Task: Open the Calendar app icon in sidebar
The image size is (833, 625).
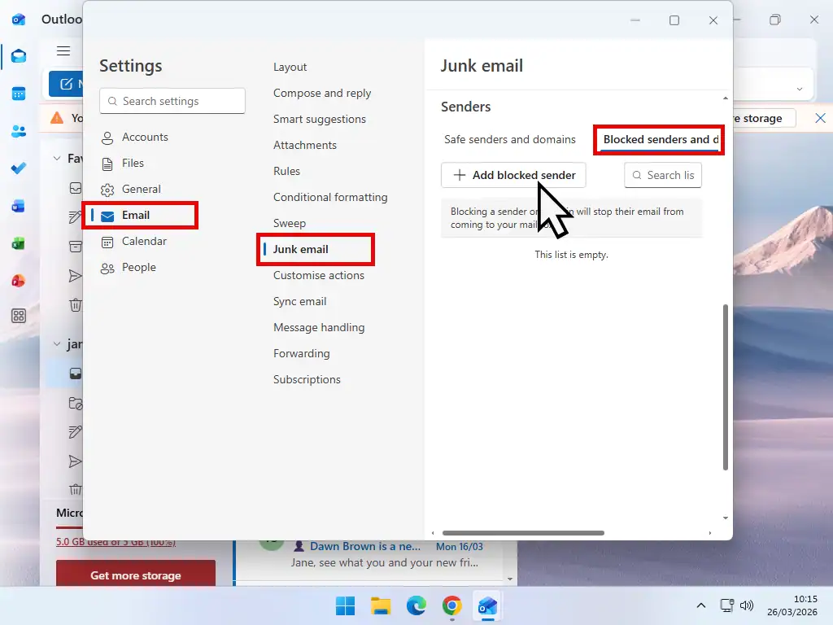Action: pyautogui.click(x=18, y=94)
